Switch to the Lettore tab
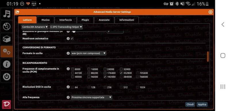 pos(27,20)
